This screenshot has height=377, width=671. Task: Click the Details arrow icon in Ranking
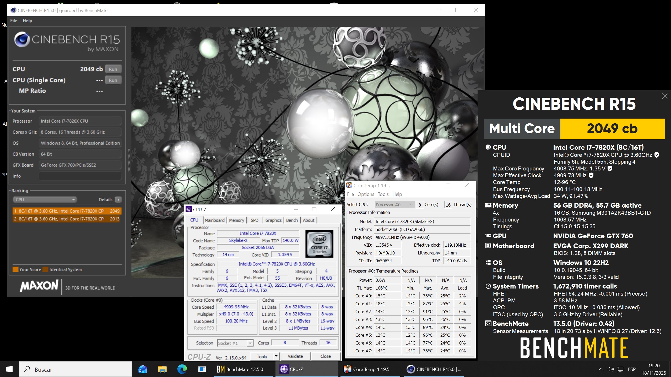point(118,199)
